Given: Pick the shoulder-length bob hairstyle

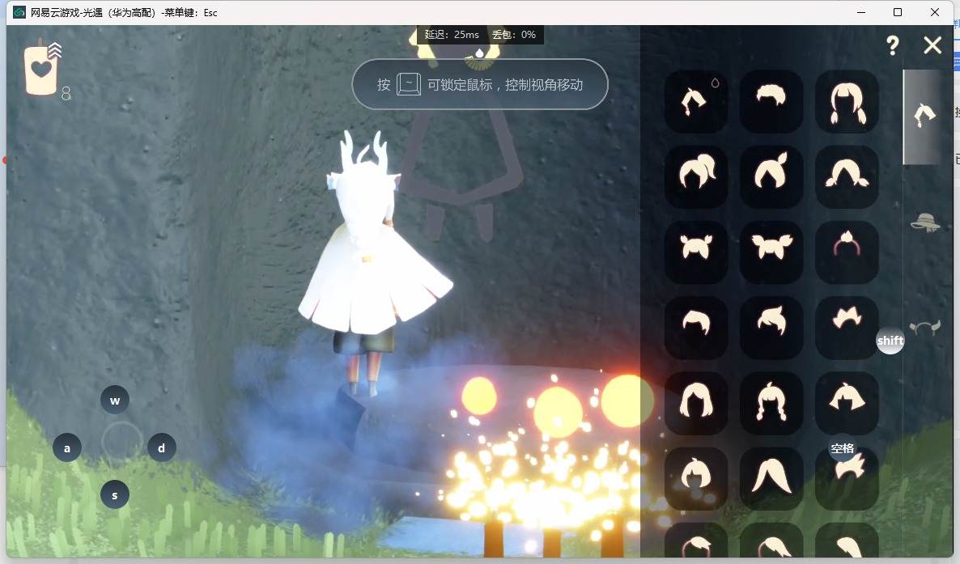Looking at the screenshot, I should (x=695, y=403).
